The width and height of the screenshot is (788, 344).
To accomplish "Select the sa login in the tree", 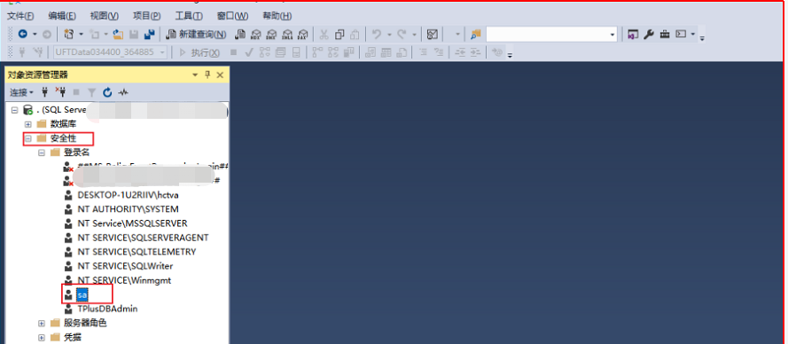I will click(82, 294).
